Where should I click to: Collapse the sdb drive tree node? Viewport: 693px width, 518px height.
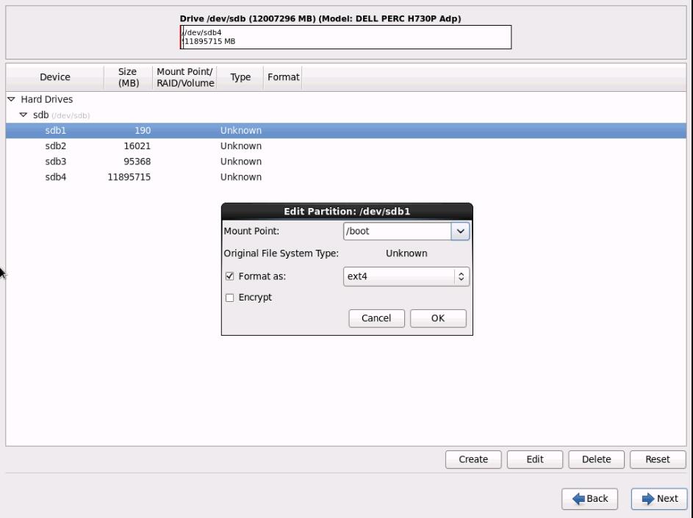coord(24,115)
